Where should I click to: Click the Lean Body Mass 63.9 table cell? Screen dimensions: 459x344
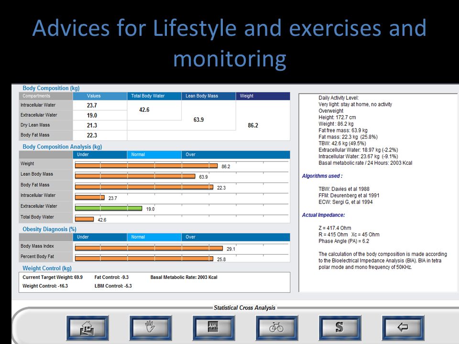[209, 115]
